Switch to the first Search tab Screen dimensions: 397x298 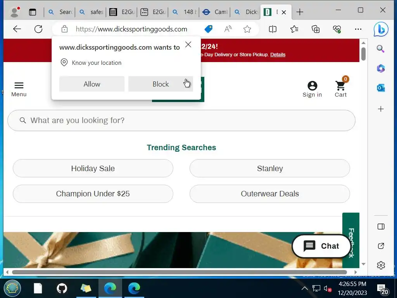(60, 12)
